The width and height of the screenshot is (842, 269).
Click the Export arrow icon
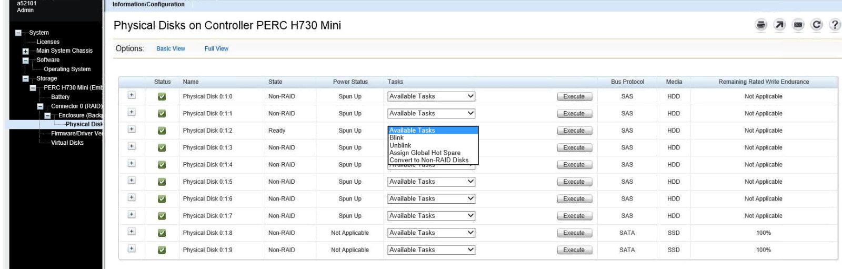pyautogui.click(x=780, y=25)
